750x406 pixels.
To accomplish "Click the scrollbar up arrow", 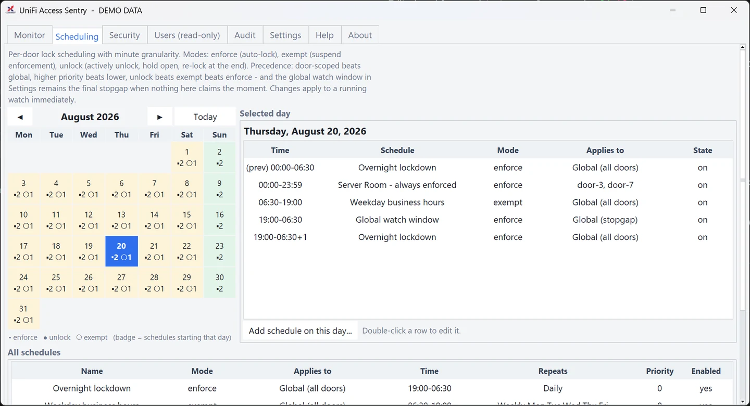I will click(743, 47).
